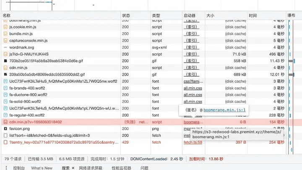This screenshot has width=302, height=170.
Task: Click the fa-brands-400.woff2 font icon
Action: tap(5, 88)
